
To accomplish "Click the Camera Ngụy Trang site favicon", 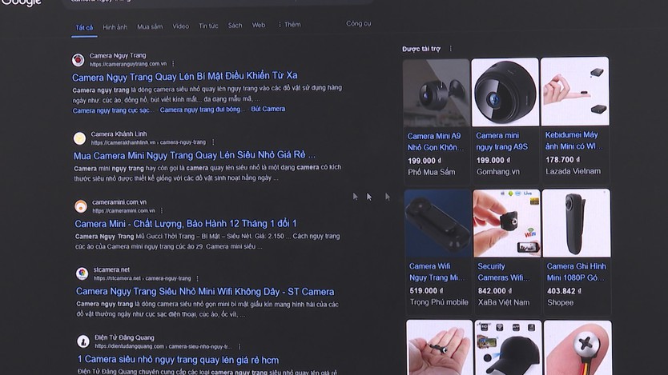I will 78,60.
